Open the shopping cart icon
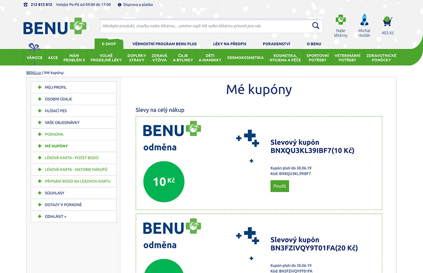Screen dimensions: 423x273 pyautogui.click(x=387, y=21)
